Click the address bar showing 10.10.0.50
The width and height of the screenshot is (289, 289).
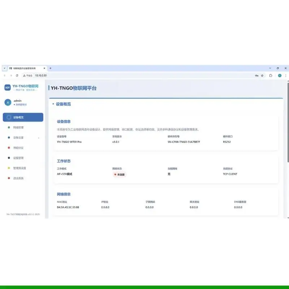[144, 76]
